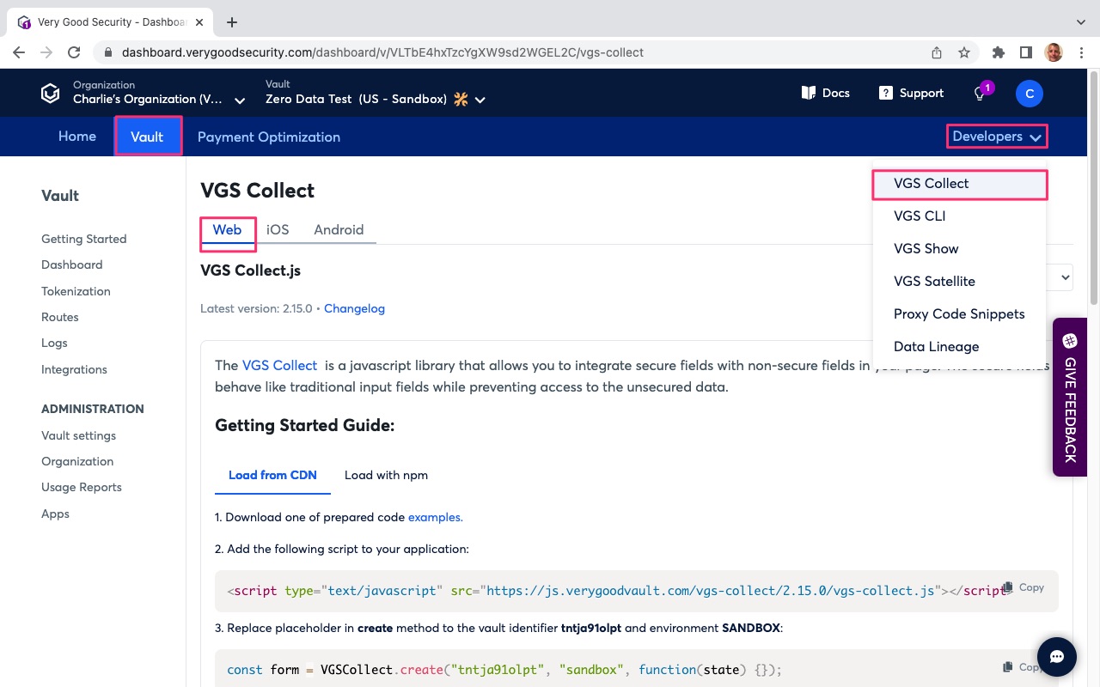Bookmark this page with star icon

coord(964,52)
